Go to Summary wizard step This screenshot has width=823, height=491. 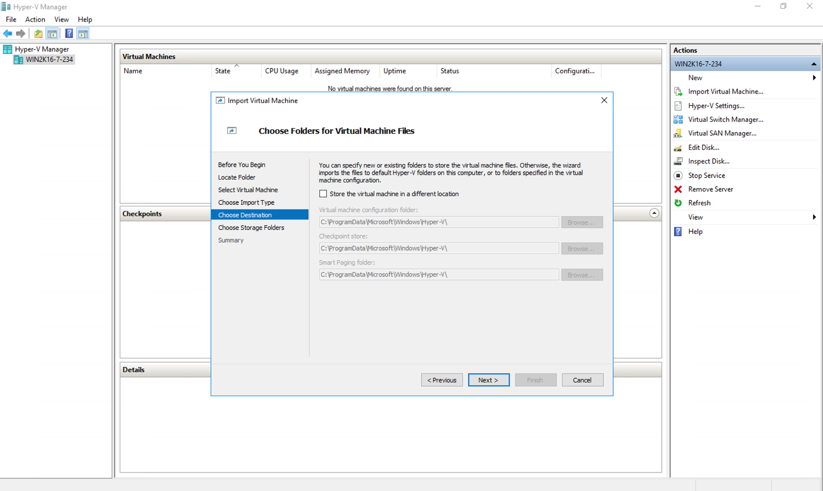pos(231,240)
